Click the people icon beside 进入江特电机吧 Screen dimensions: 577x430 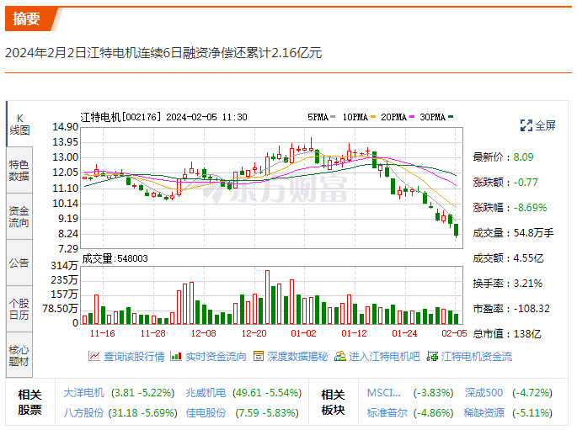[340, 356]
